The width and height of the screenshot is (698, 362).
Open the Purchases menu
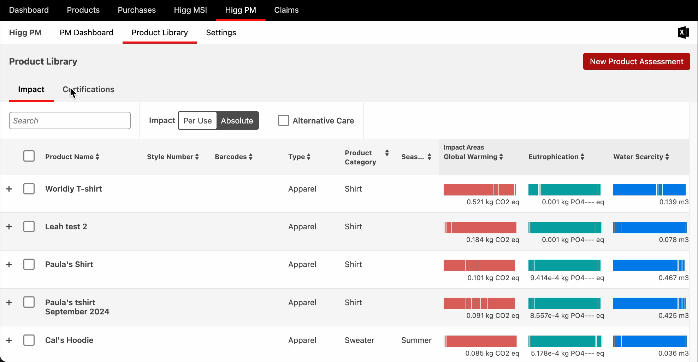point(137,10)
